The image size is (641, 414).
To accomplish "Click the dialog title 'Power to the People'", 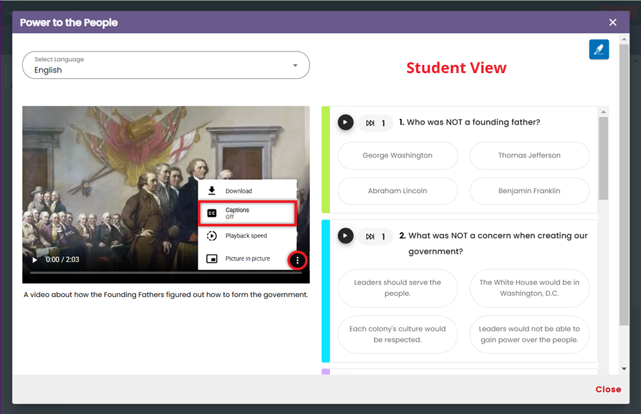I will click(x=69, y=22).
